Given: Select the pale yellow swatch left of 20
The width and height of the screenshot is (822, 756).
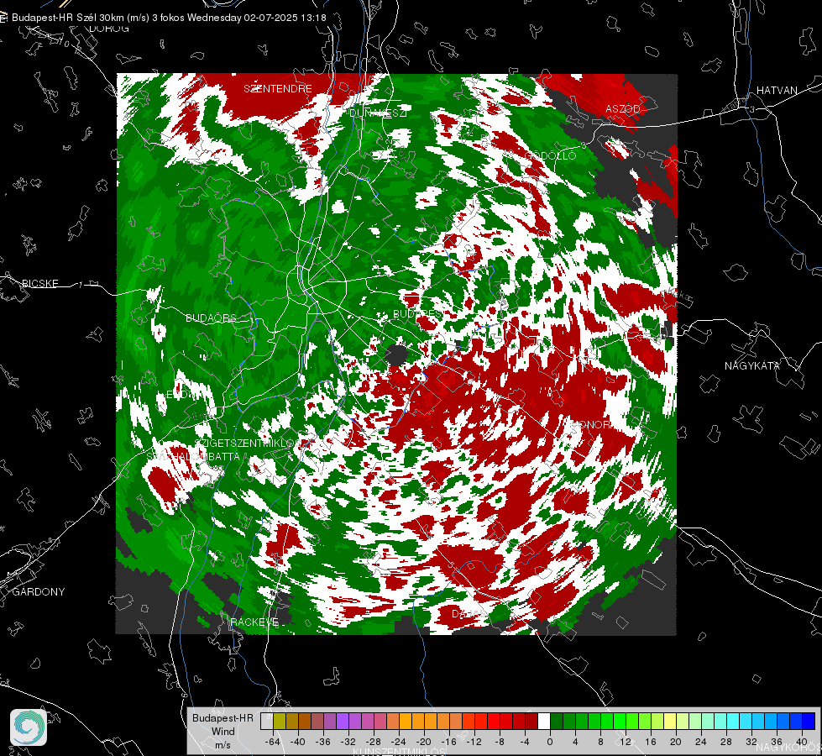Looking at the screenshot, I should (670, 721).
